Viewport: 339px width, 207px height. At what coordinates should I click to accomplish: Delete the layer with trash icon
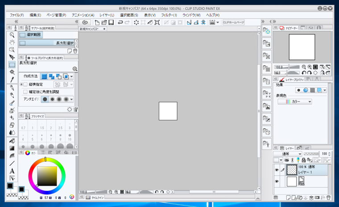point(328,197)
